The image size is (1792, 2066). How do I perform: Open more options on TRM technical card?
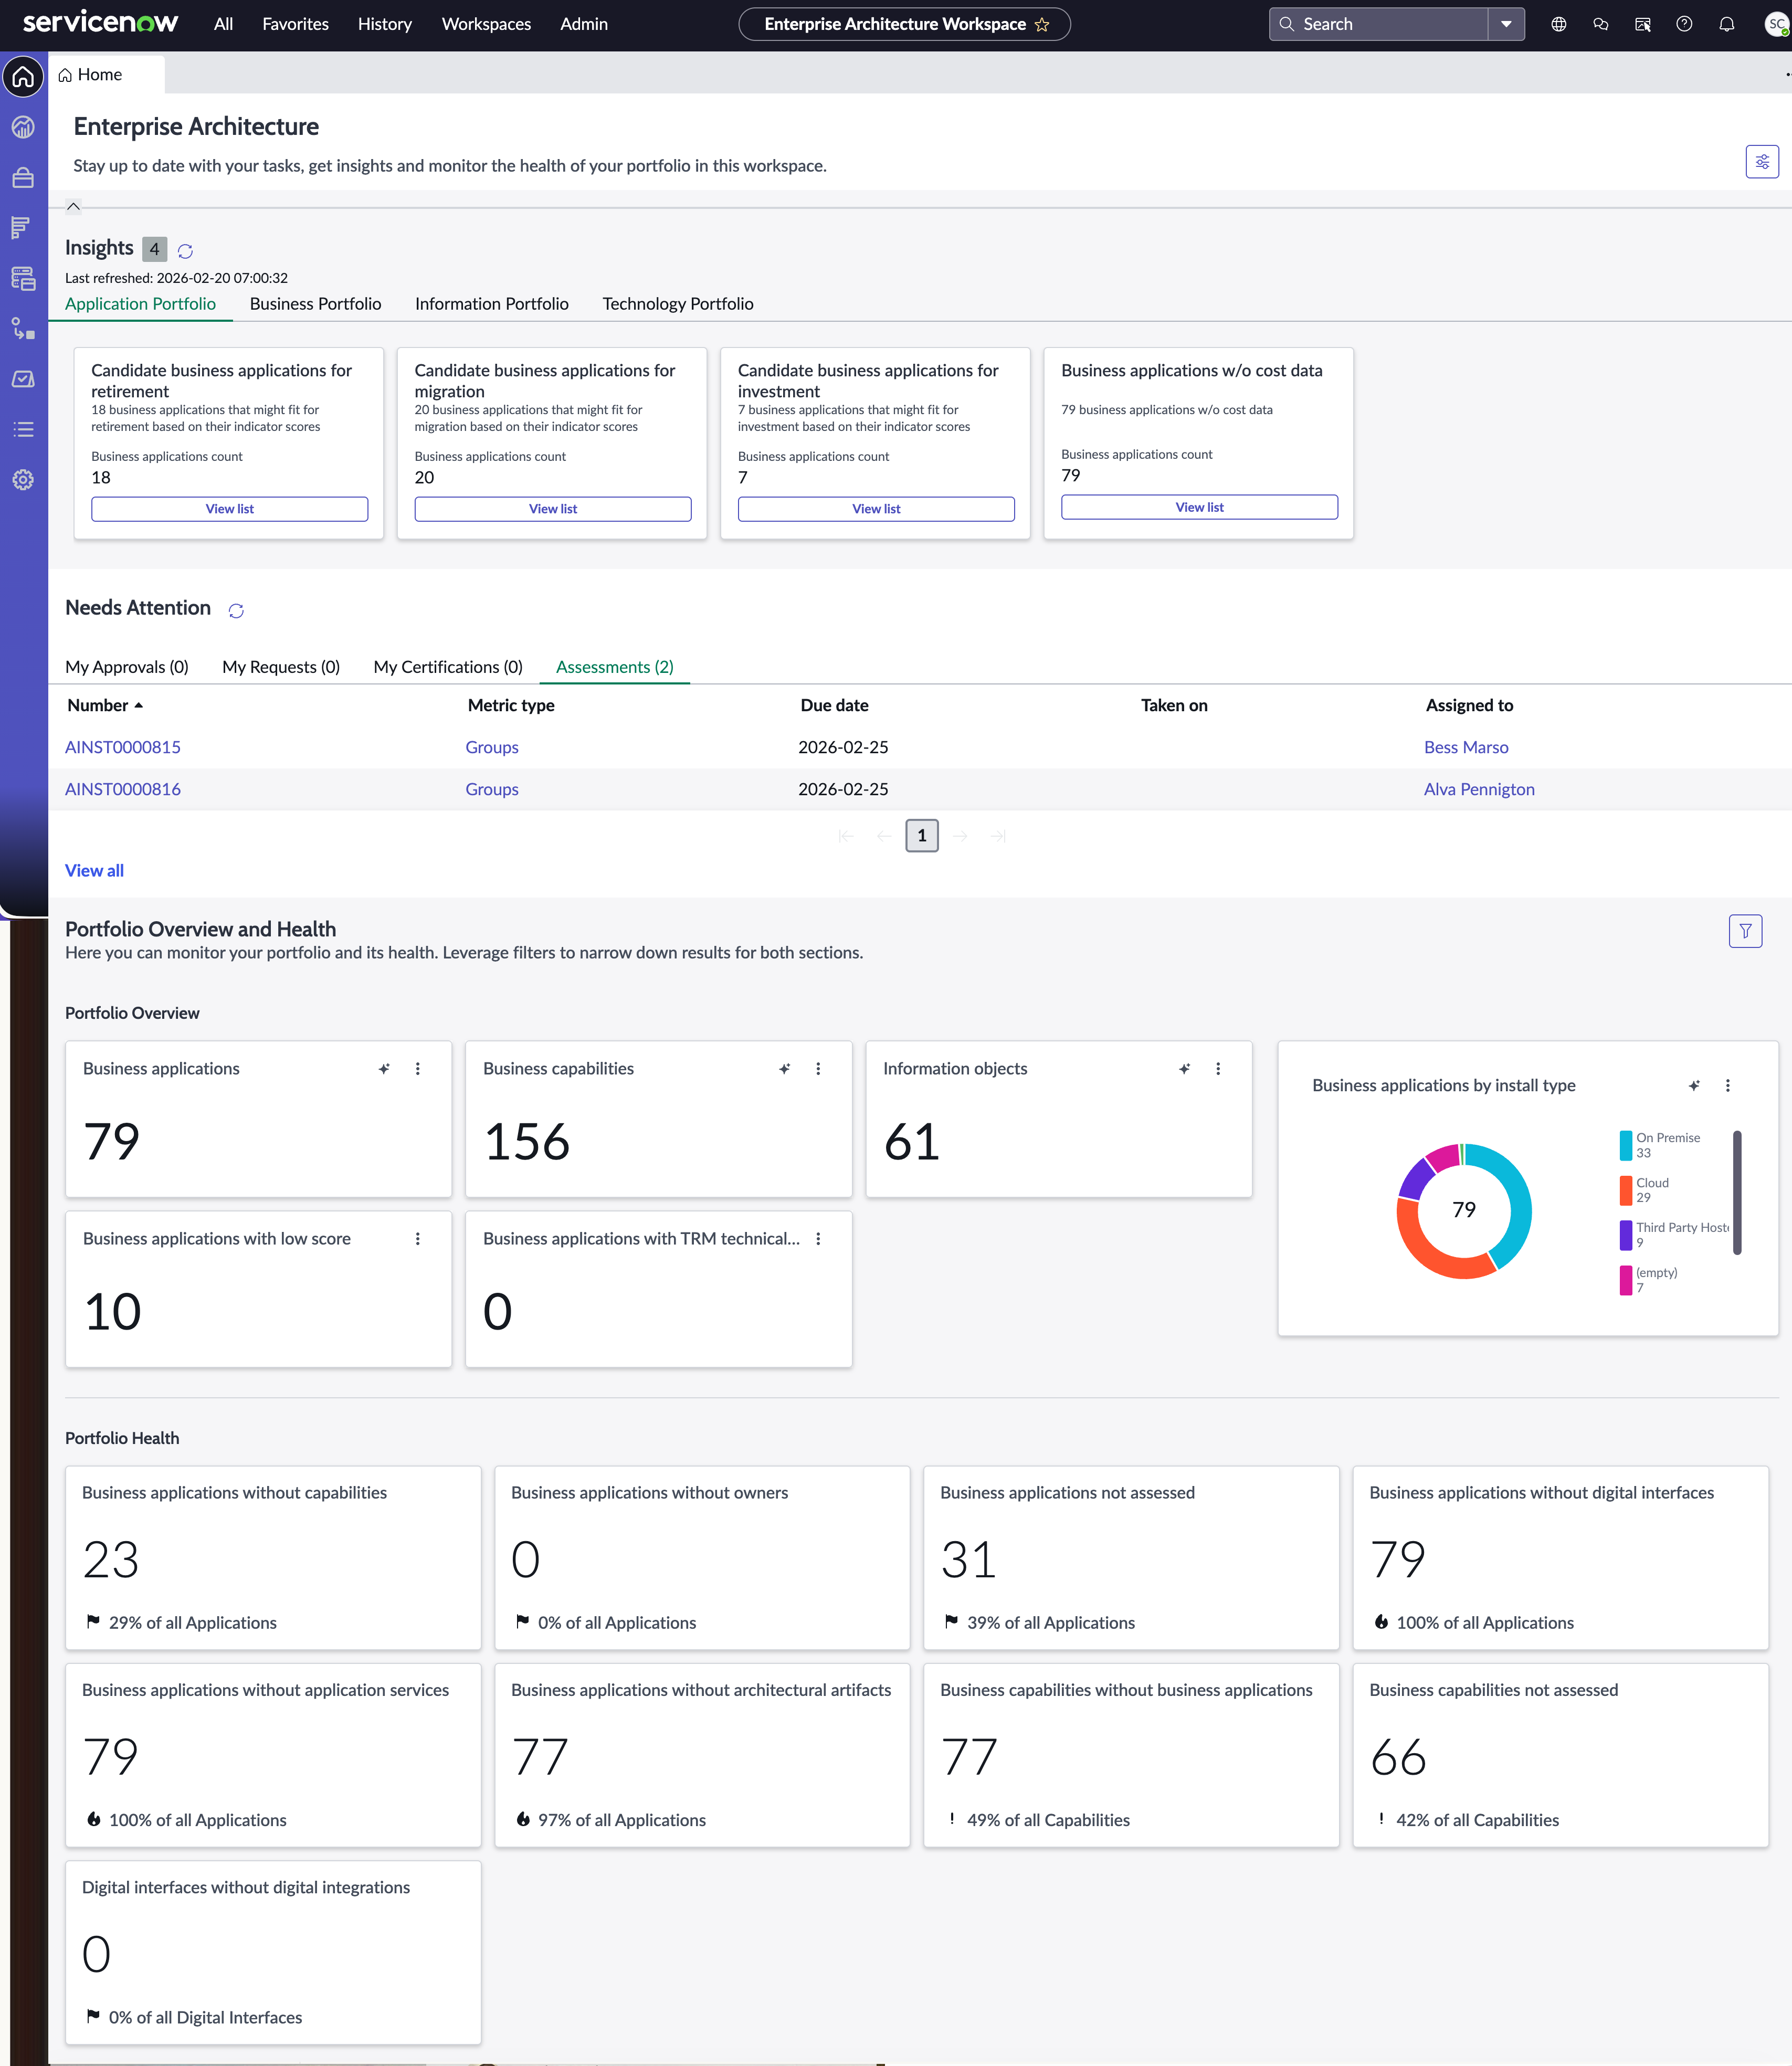[x=818, y=1239]
